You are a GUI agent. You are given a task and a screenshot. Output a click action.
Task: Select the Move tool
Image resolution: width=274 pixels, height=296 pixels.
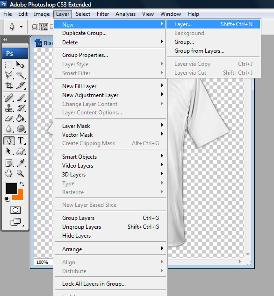[21, 65]
